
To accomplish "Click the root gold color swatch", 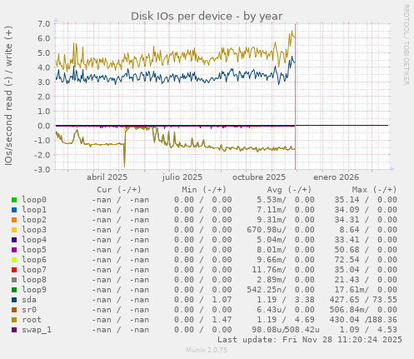I will click(x=14, y=320).
